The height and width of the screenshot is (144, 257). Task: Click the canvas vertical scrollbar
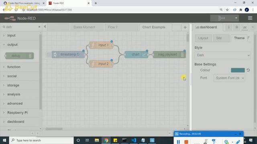click(x=188, y=38)
